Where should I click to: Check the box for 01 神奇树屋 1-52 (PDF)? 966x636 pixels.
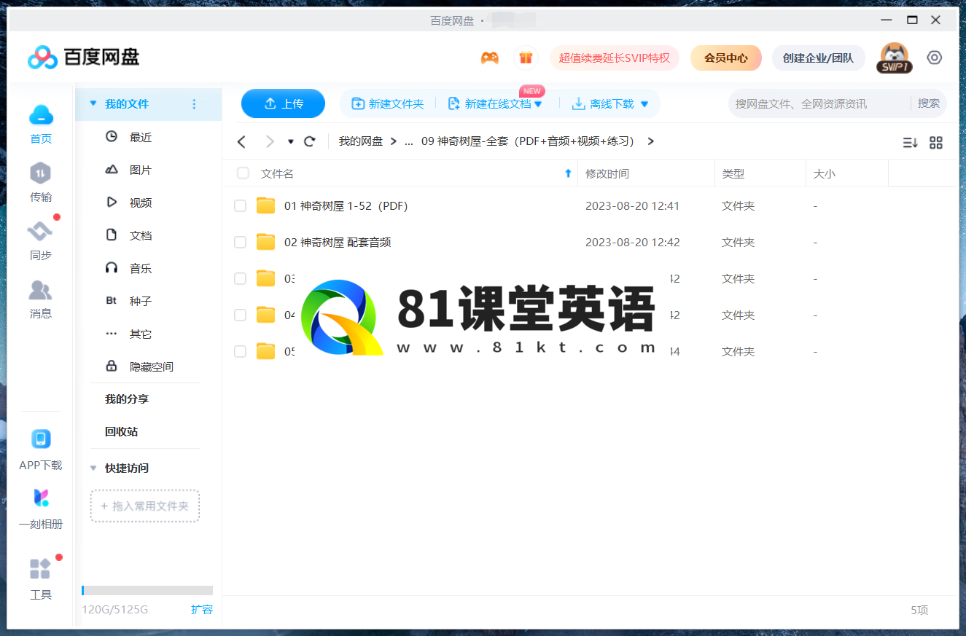coord(240,206)
